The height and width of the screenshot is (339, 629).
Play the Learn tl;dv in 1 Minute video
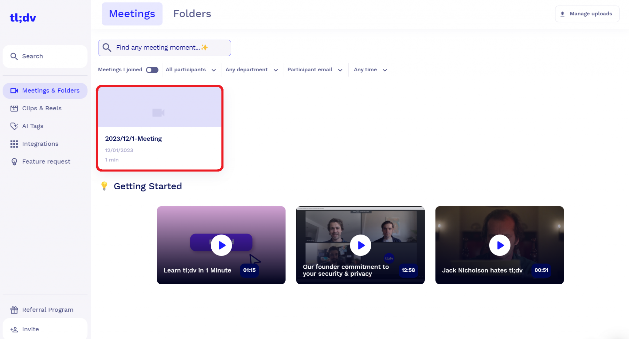point(221,245)
